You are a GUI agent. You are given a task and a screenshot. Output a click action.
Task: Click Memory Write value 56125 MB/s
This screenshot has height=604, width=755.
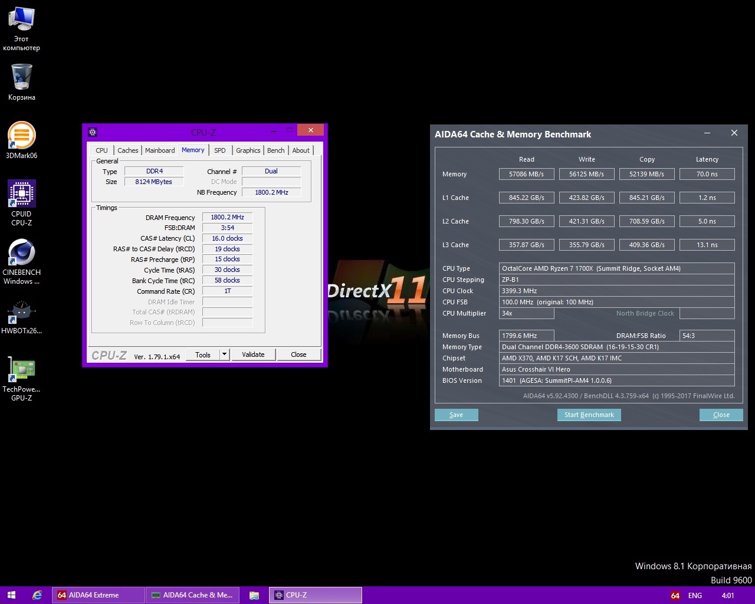click(x=587, y=174)
